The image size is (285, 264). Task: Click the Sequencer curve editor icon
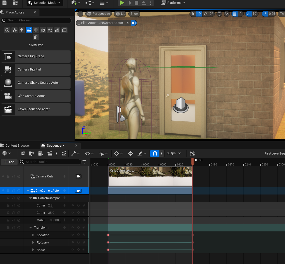(x=193, y=153)
